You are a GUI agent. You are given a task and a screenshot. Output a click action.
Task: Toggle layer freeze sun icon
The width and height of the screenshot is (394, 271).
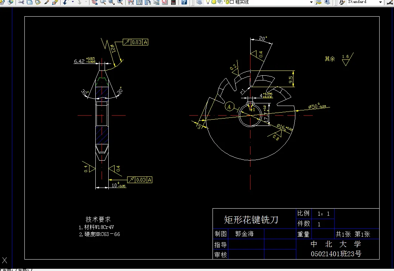coord(214,2)
